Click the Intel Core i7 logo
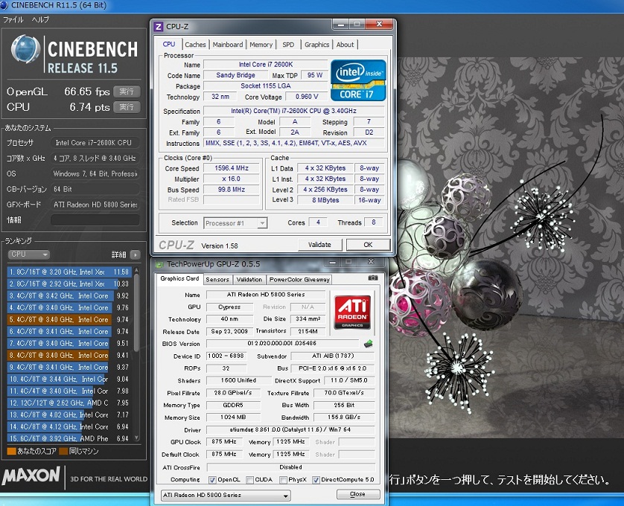Screen dimensions: 624x506 tap(358, 80)
